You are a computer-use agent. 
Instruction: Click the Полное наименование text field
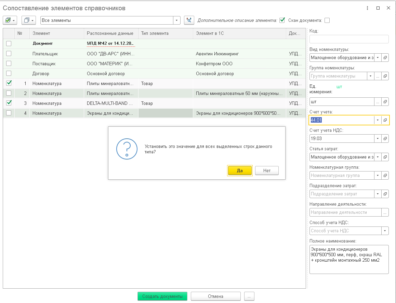pos(349,259)
